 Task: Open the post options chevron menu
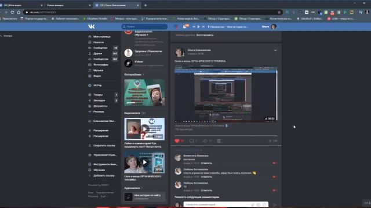click(275, 50)
